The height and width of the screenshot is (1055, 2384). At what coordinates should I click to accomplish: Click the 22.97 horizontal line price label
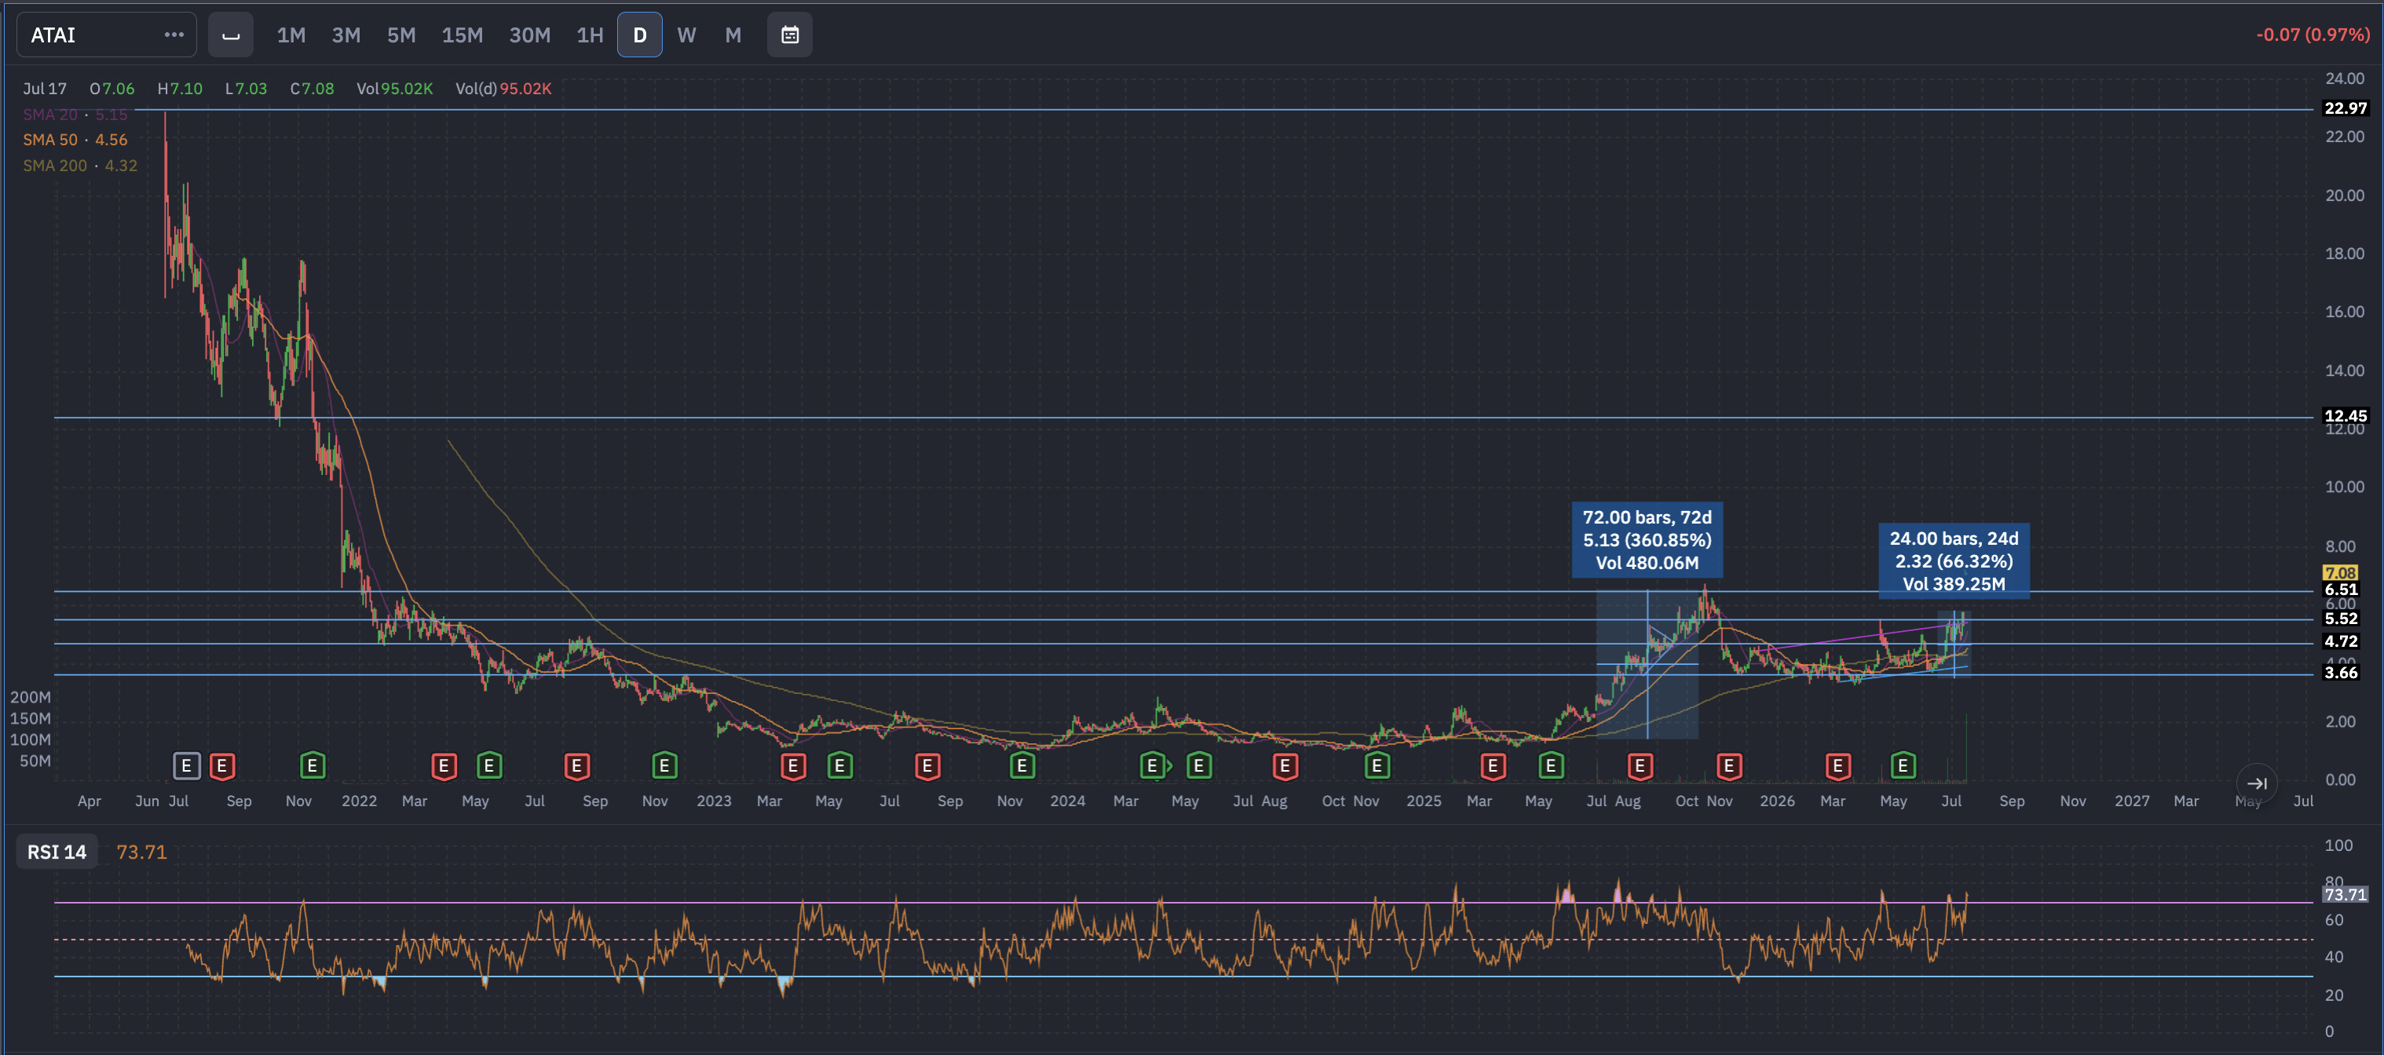2345,108
